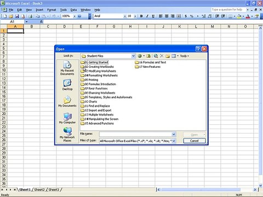
Task: Click the Views icon in Open dialog
Action: [x=174, y=56]
